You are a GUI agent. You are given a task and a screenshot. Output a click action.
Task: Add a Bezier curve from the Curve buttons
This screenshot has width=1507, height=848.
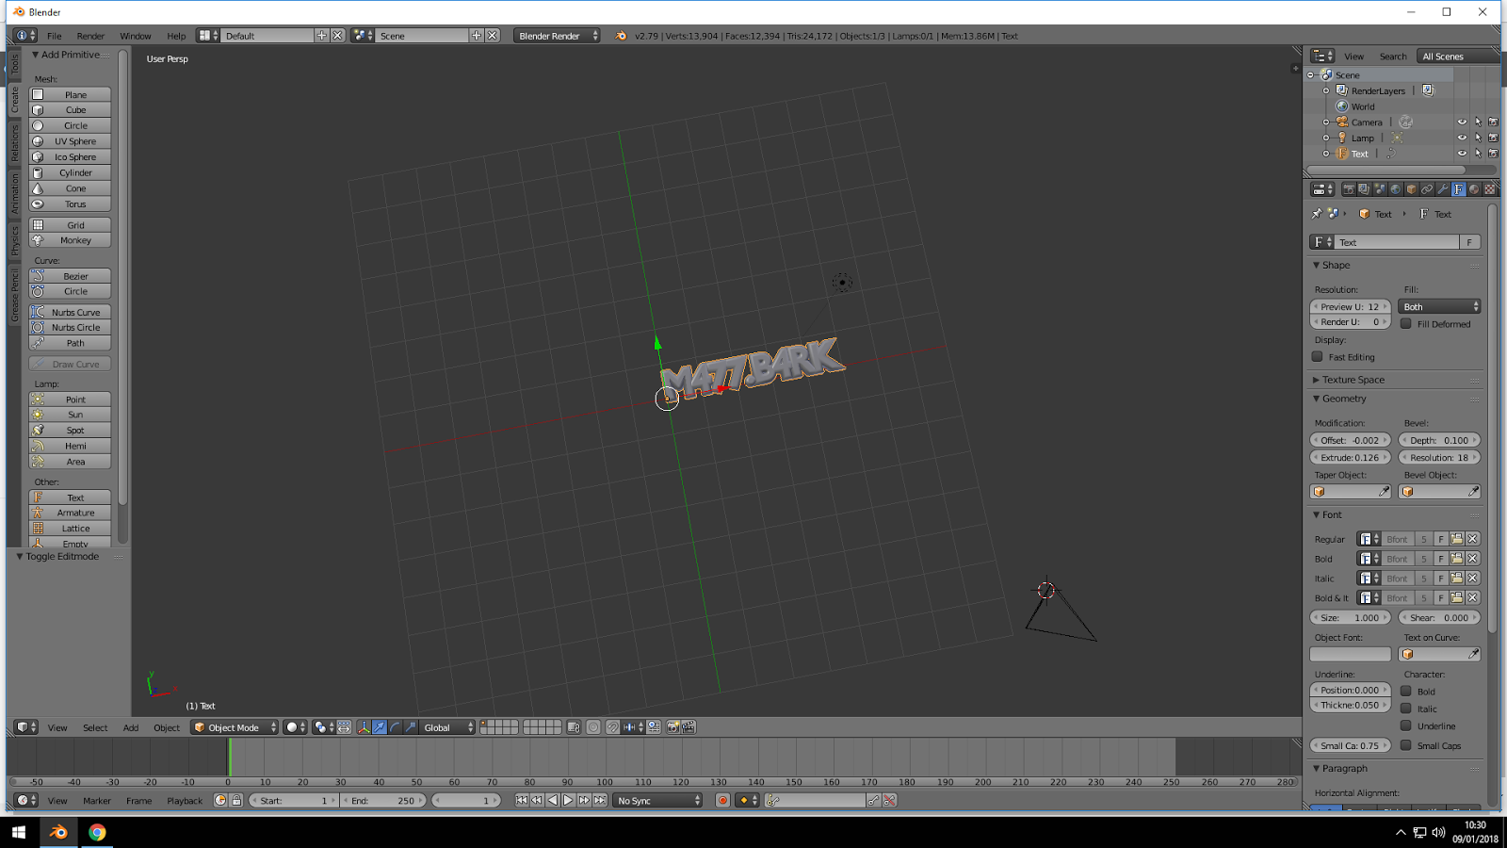pyautogui.click(x=69, y=275)
